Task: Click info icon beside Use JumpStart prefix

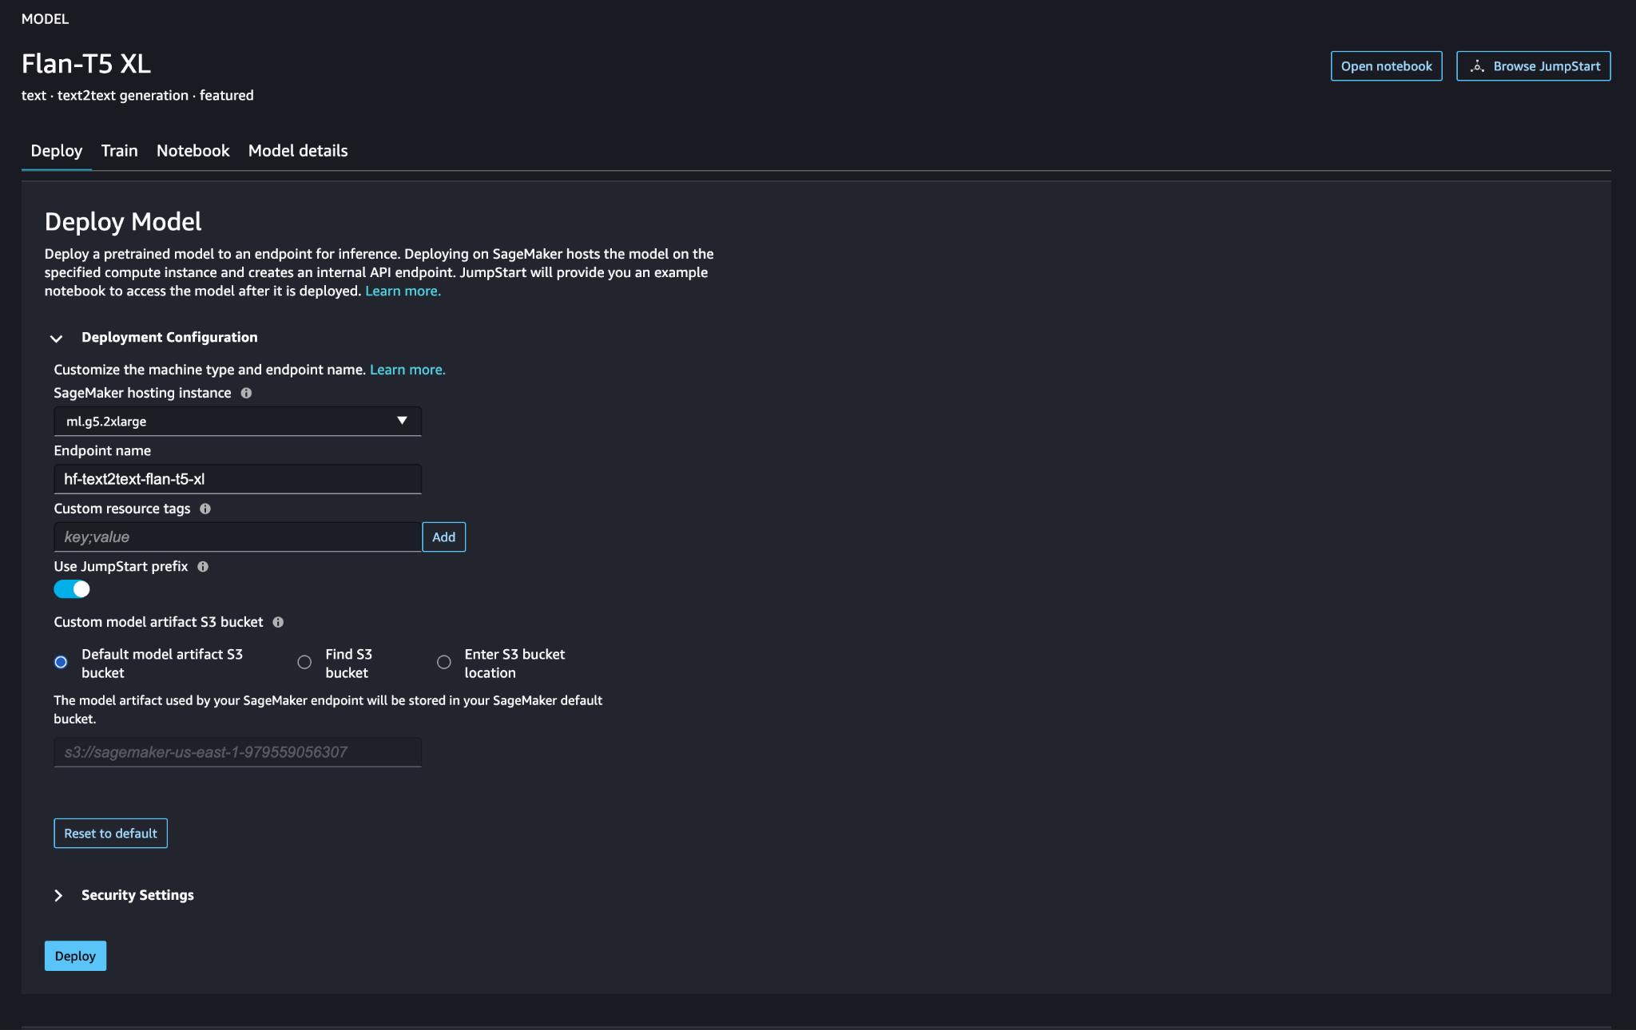Action: [x=203, y=567]
